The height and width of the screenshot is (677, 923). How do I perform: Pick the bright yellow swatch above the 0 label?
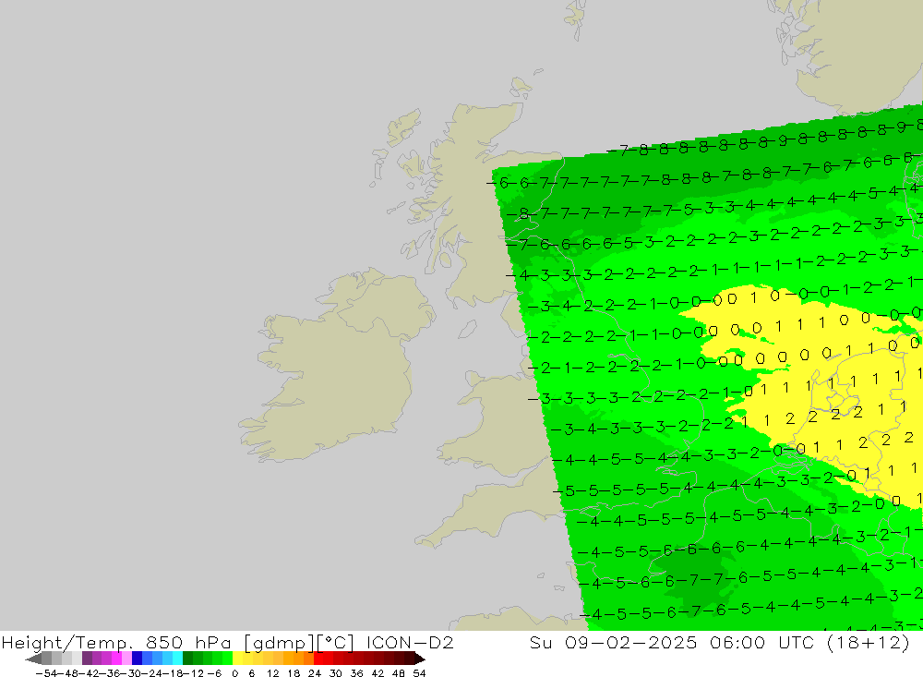[x=238, y=659]
